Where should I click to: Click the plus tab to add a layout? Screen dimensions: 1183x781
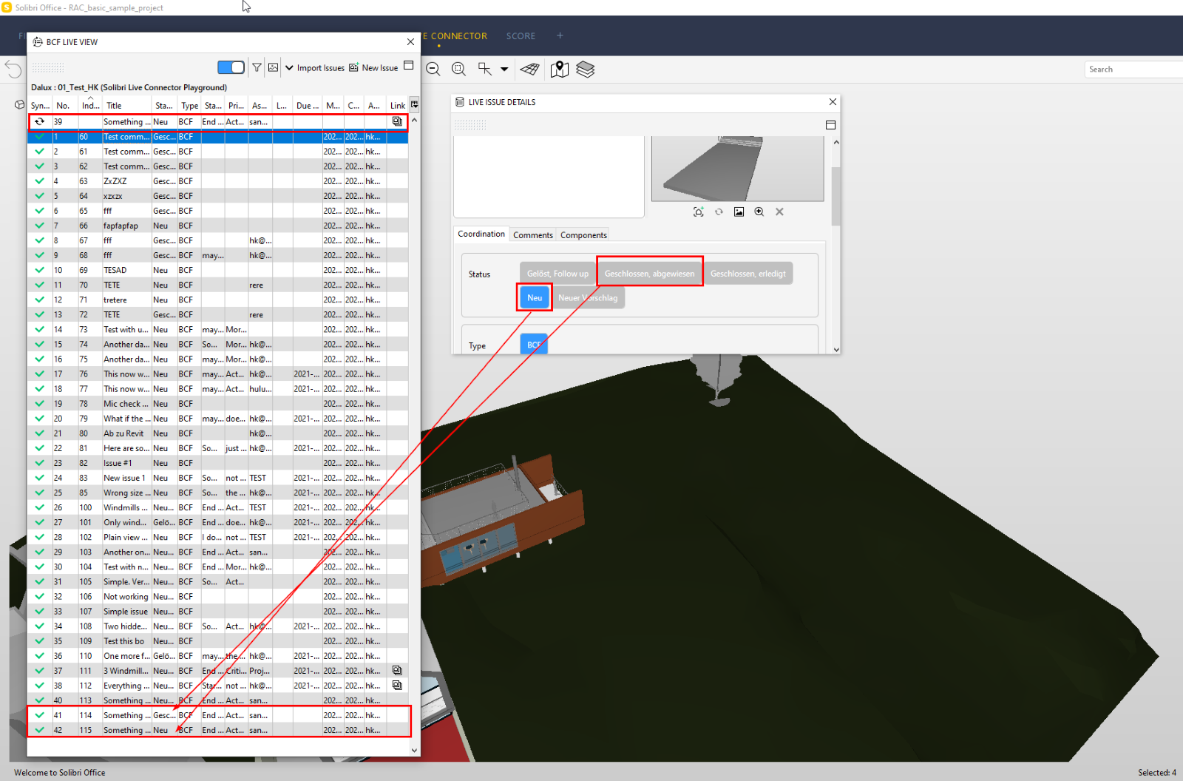(560, 35)
